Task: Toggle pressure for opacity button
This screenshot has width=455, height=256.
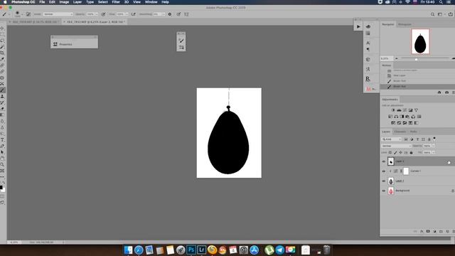Action: [104, 14]
